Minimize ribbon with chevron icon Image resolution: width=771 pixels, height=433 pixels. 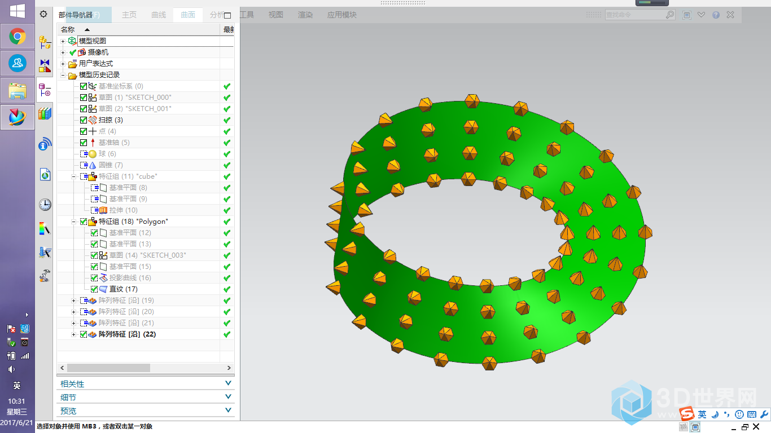point(702,15)
